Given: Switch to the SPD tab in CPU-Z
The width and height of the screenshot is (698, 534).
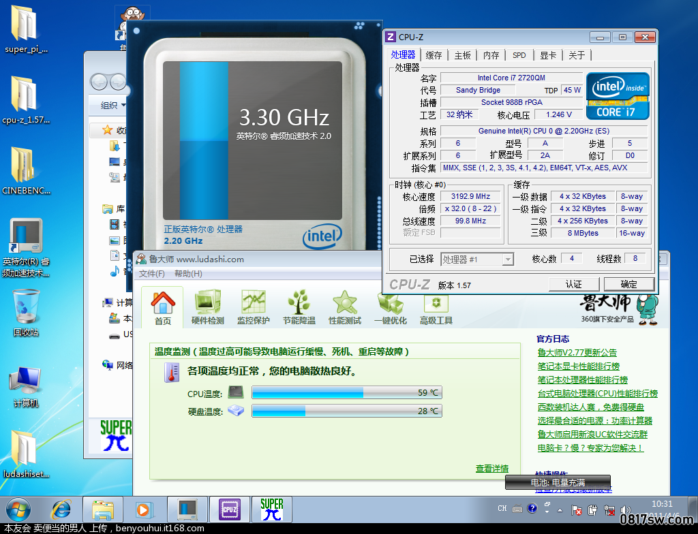Looking at the screenshot, I should (519, 55).
